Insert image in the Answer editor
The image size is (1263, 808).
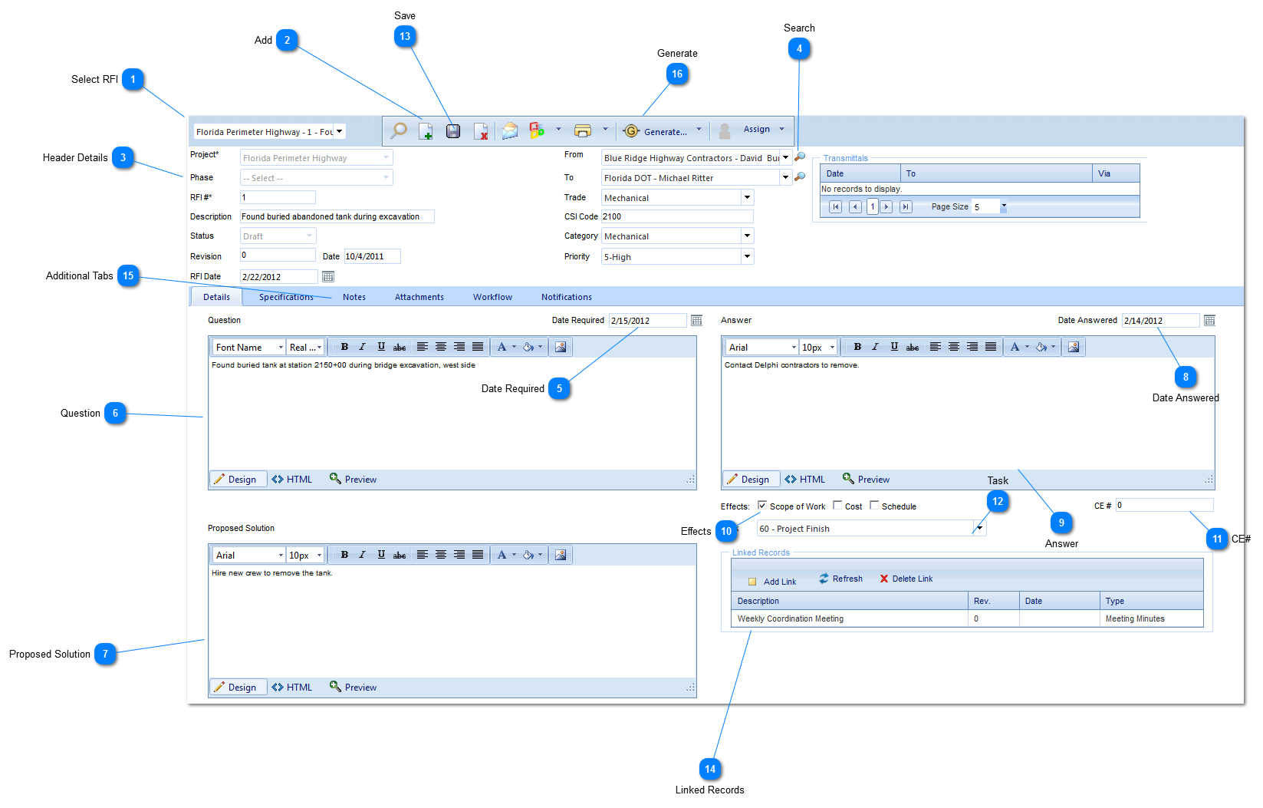click(x=1074, y=347)
